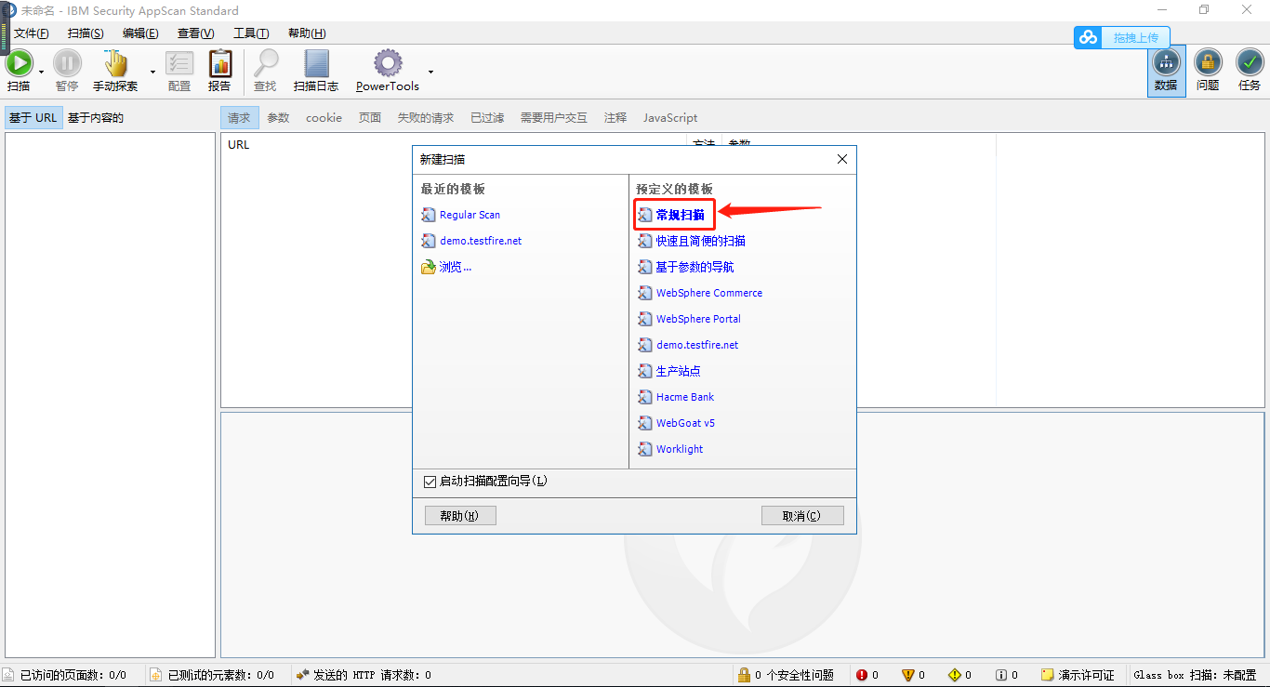1270x687 pixels.
Task: Open the 查看(V) menu
Action: tap(195, 33)
